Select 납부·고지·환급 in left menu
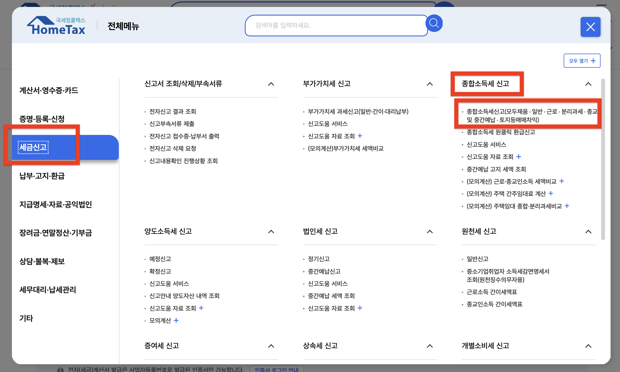This screenshot has width=620, height=372. pyautogui.click(x=42, y=176)
